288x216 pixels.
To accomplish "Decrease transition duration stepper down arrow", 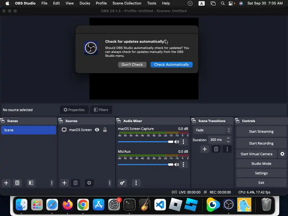I will 228,141.
